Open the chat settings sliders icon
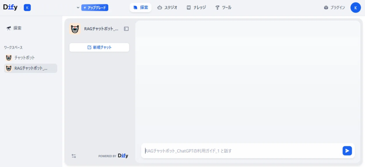The height and width of the screenshot is (167, 365). click(x=74, y=156)
